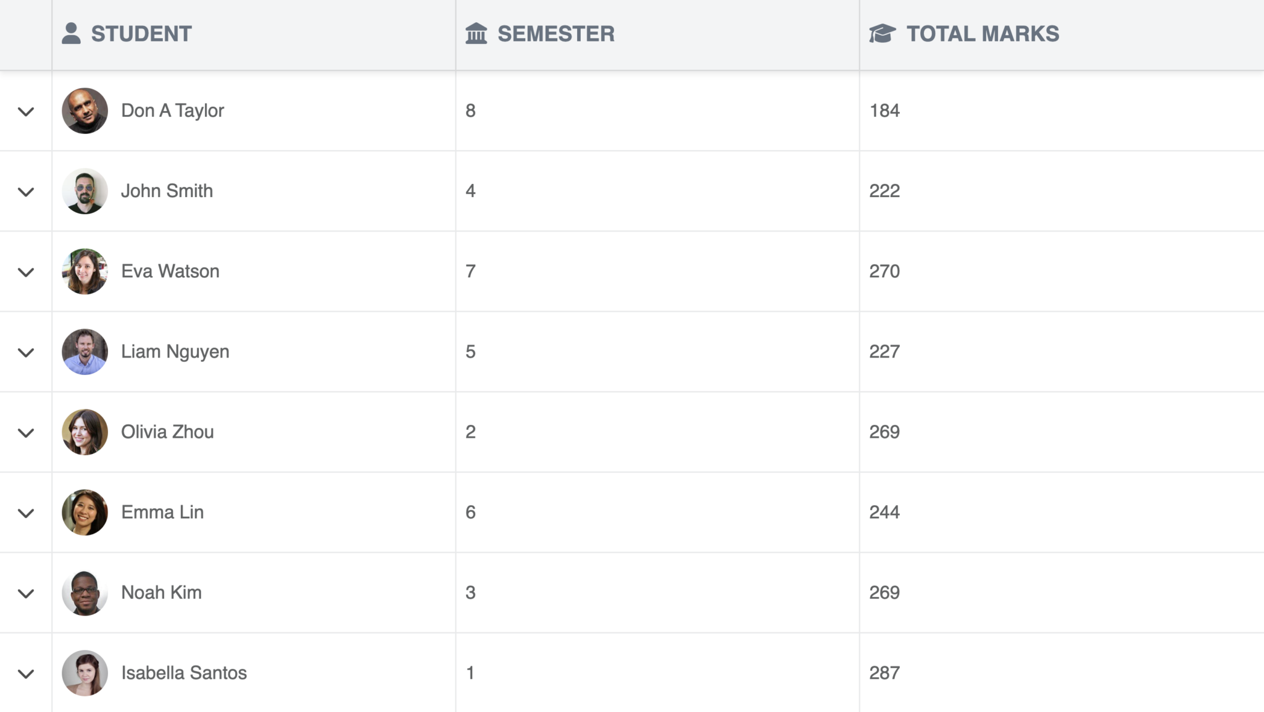Click Isabella Santos's total marks 287
Screen dimensions: 1264x712
click(884, 672)
